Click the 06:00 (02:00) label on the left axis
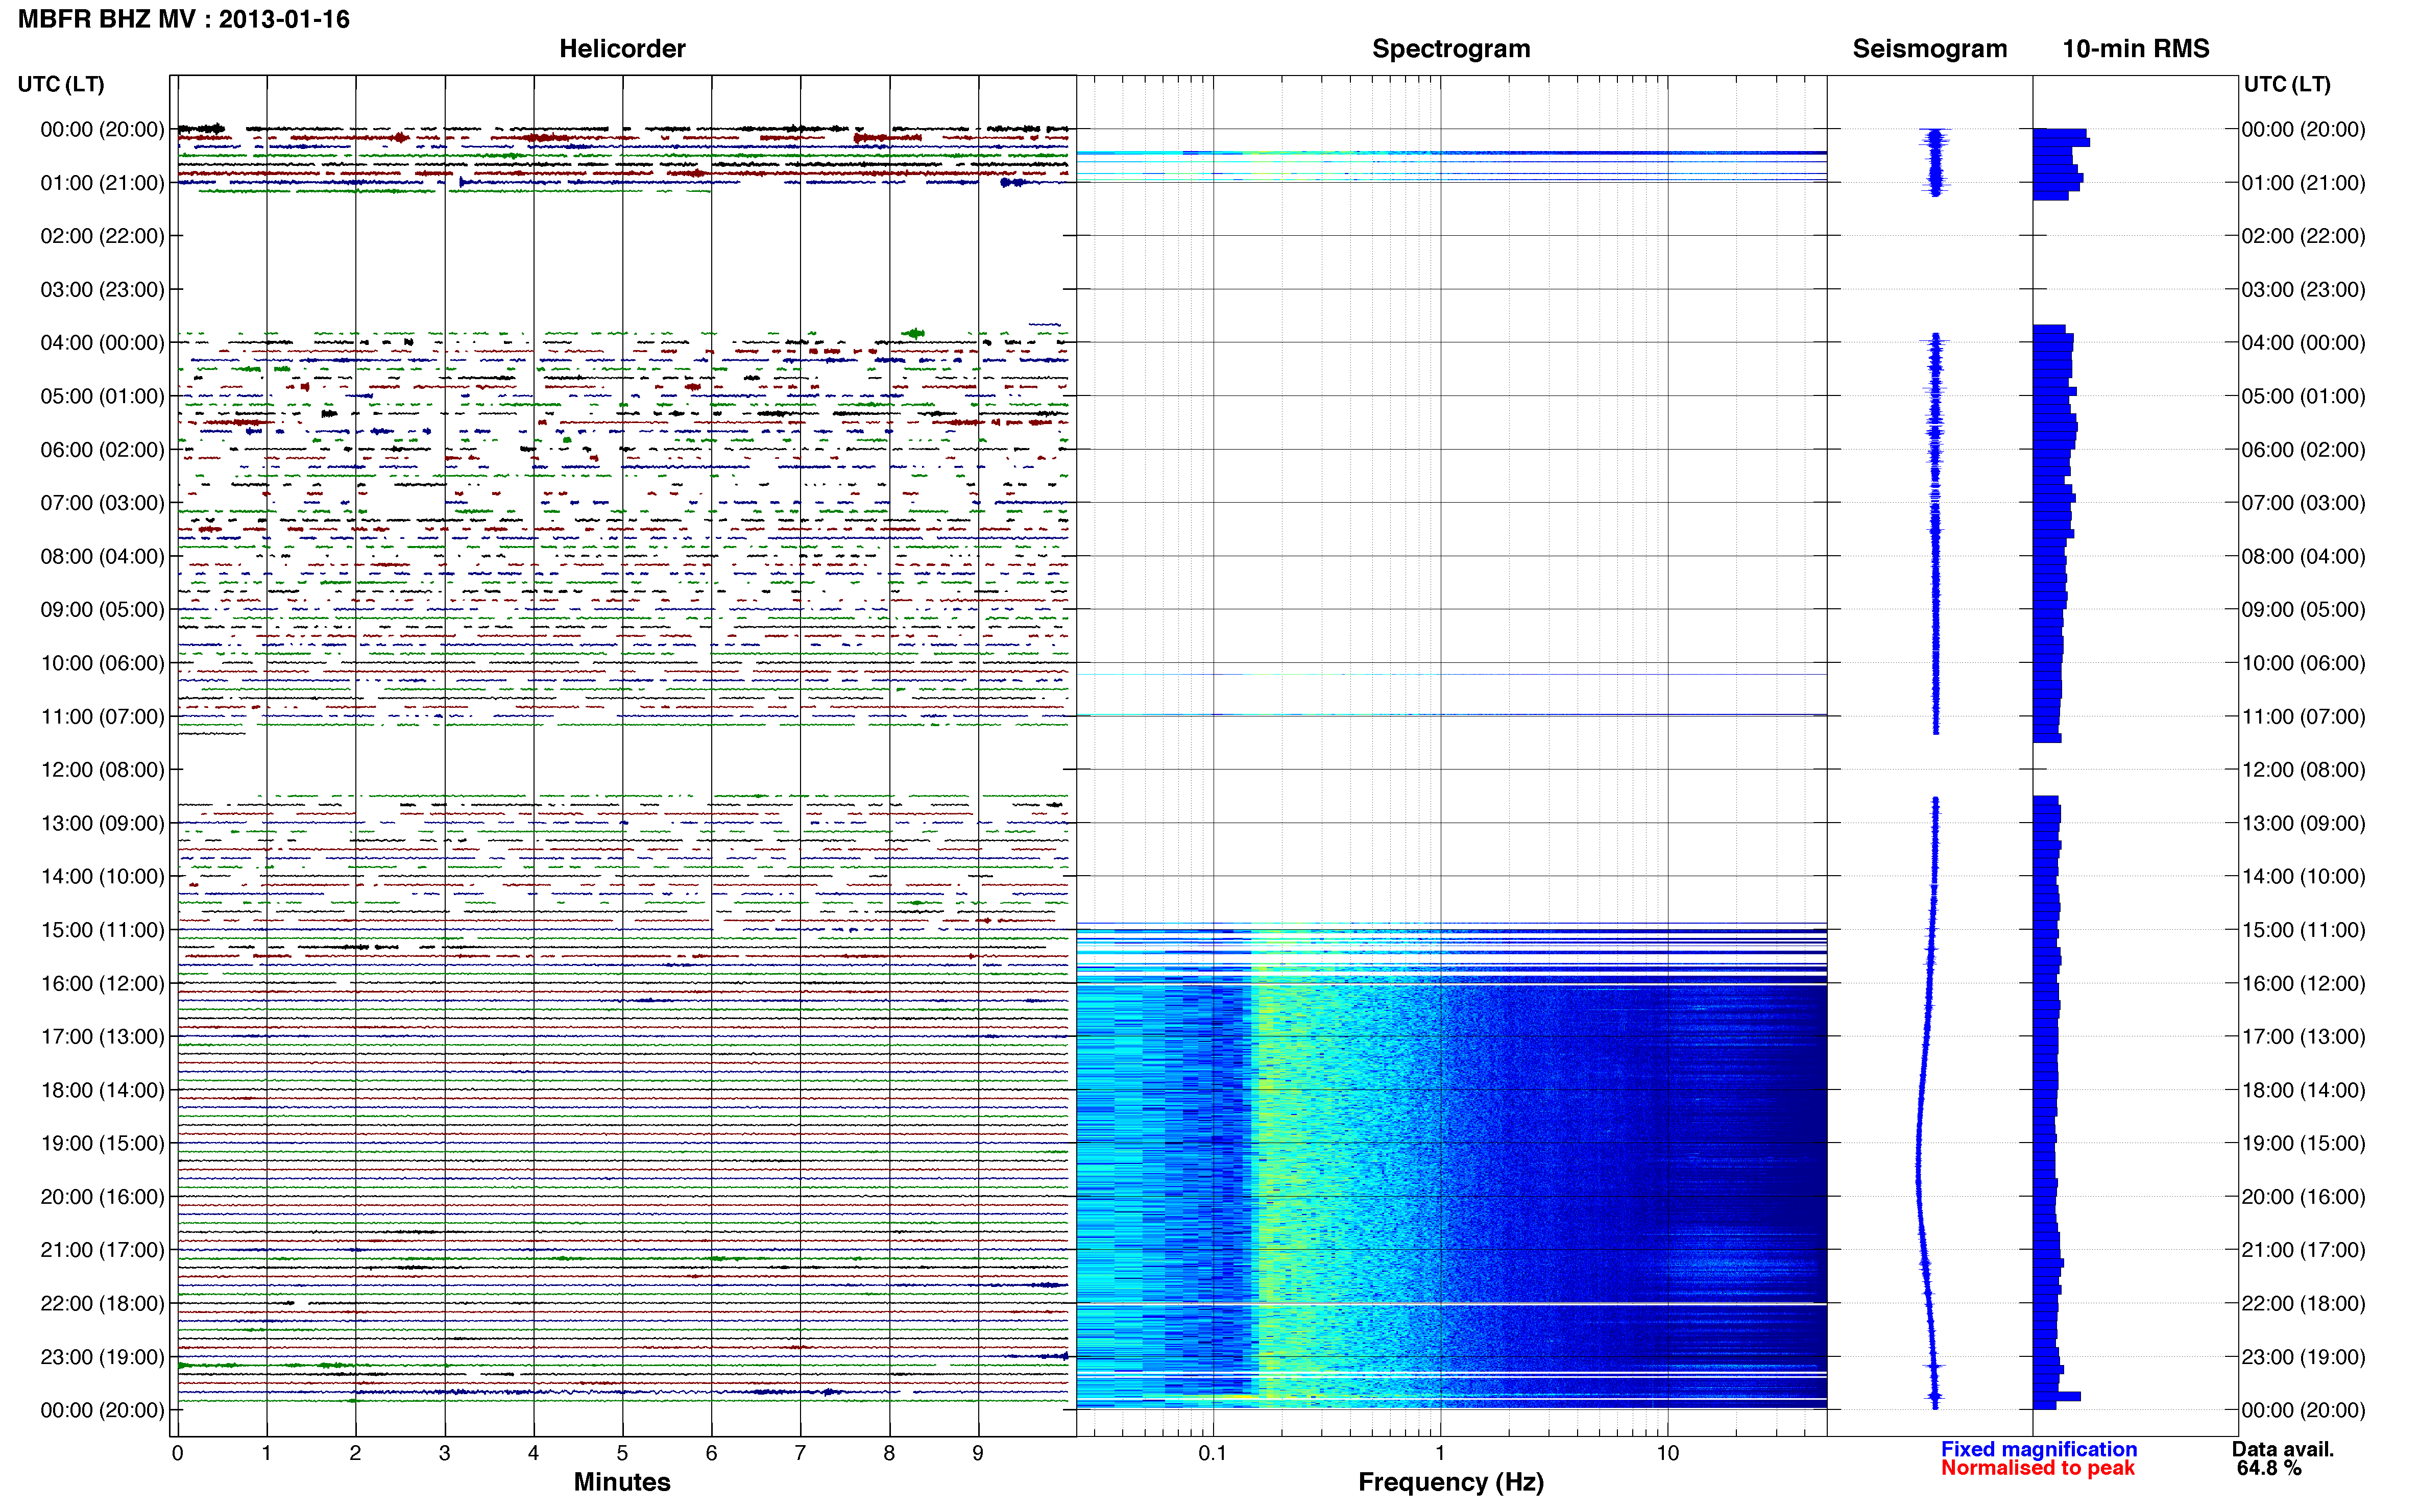Viewport: 2420px width, 1512px height. [102, 450]
